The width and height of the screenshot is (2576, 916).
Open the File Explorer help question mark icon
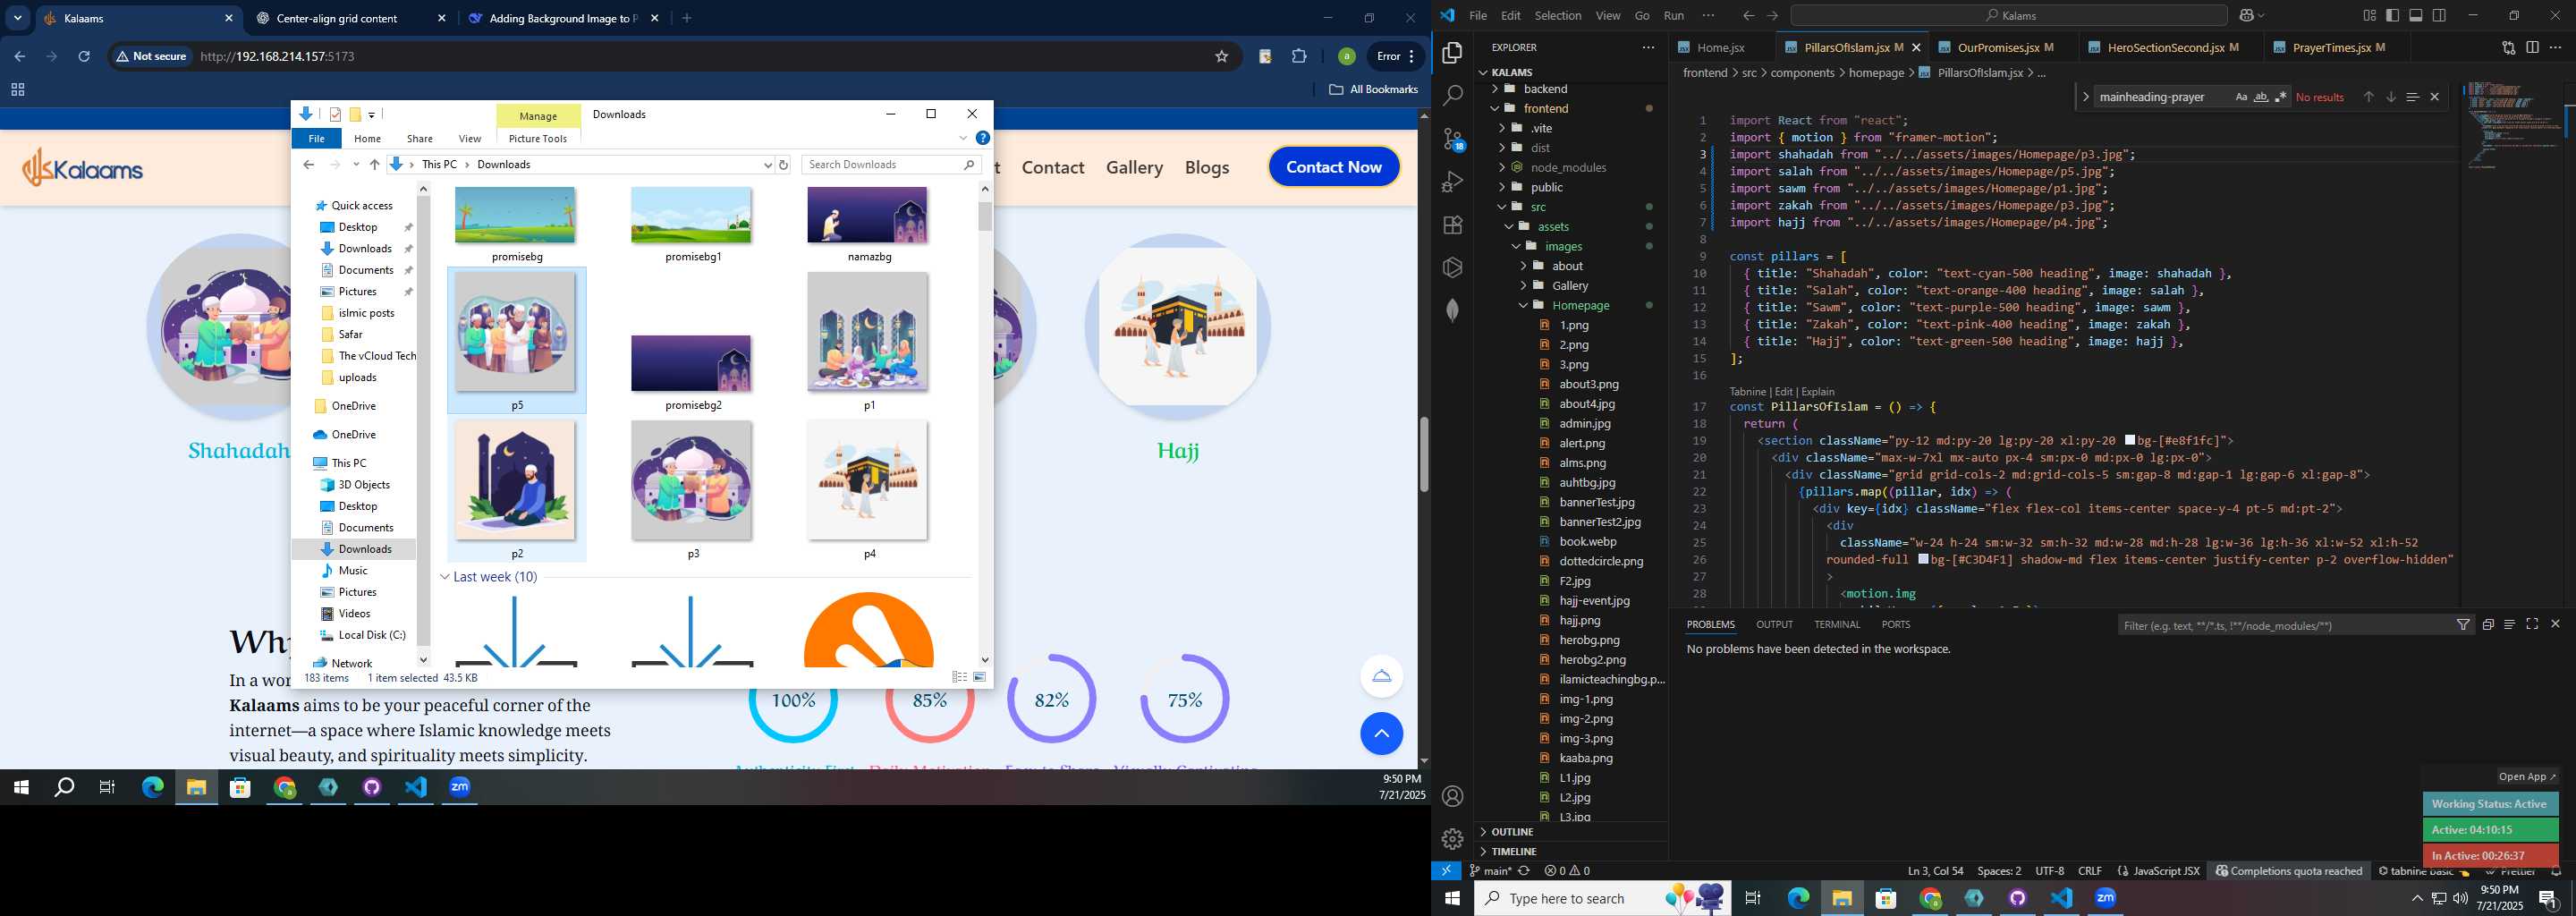tap(983, 138)
